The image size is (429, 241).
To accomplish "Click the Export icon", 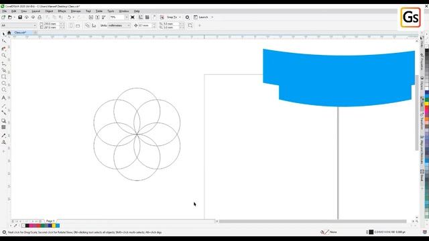I will coord(97,17).
